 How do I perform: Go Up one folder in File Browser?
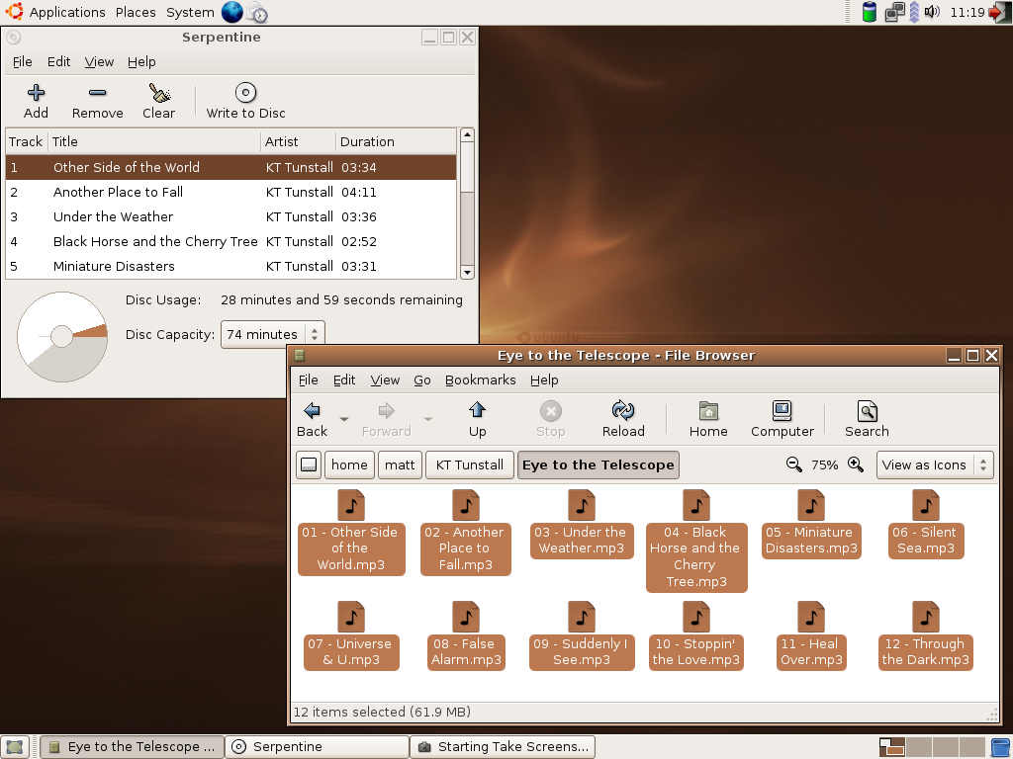click(x=478, y=419)
